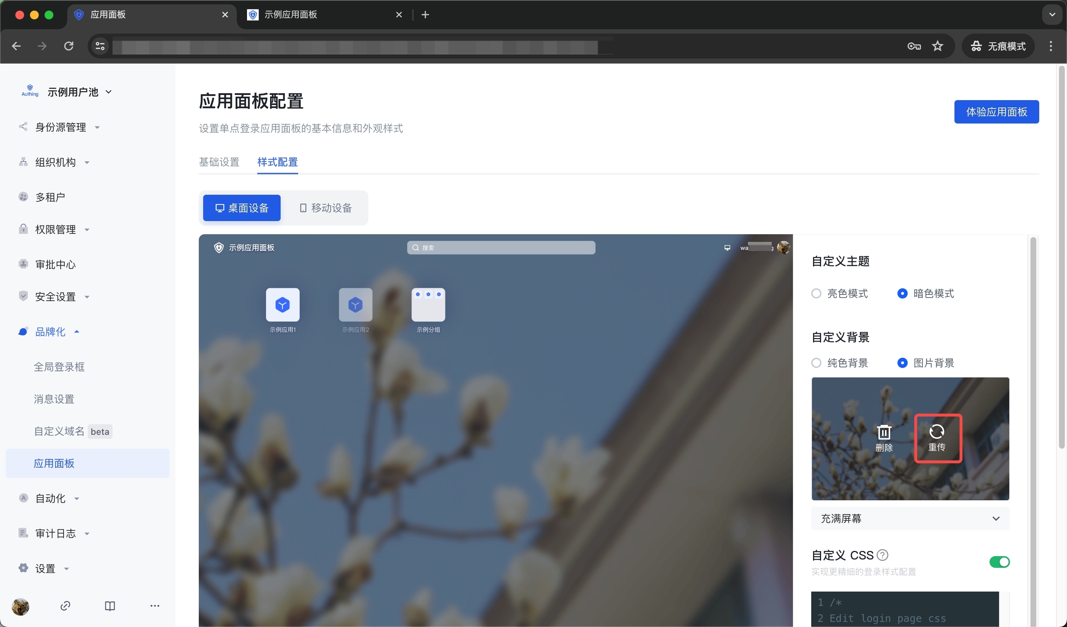Select the 亮色模式 radio button
The width and height of the screenshot is (1067, 627).
816,293
